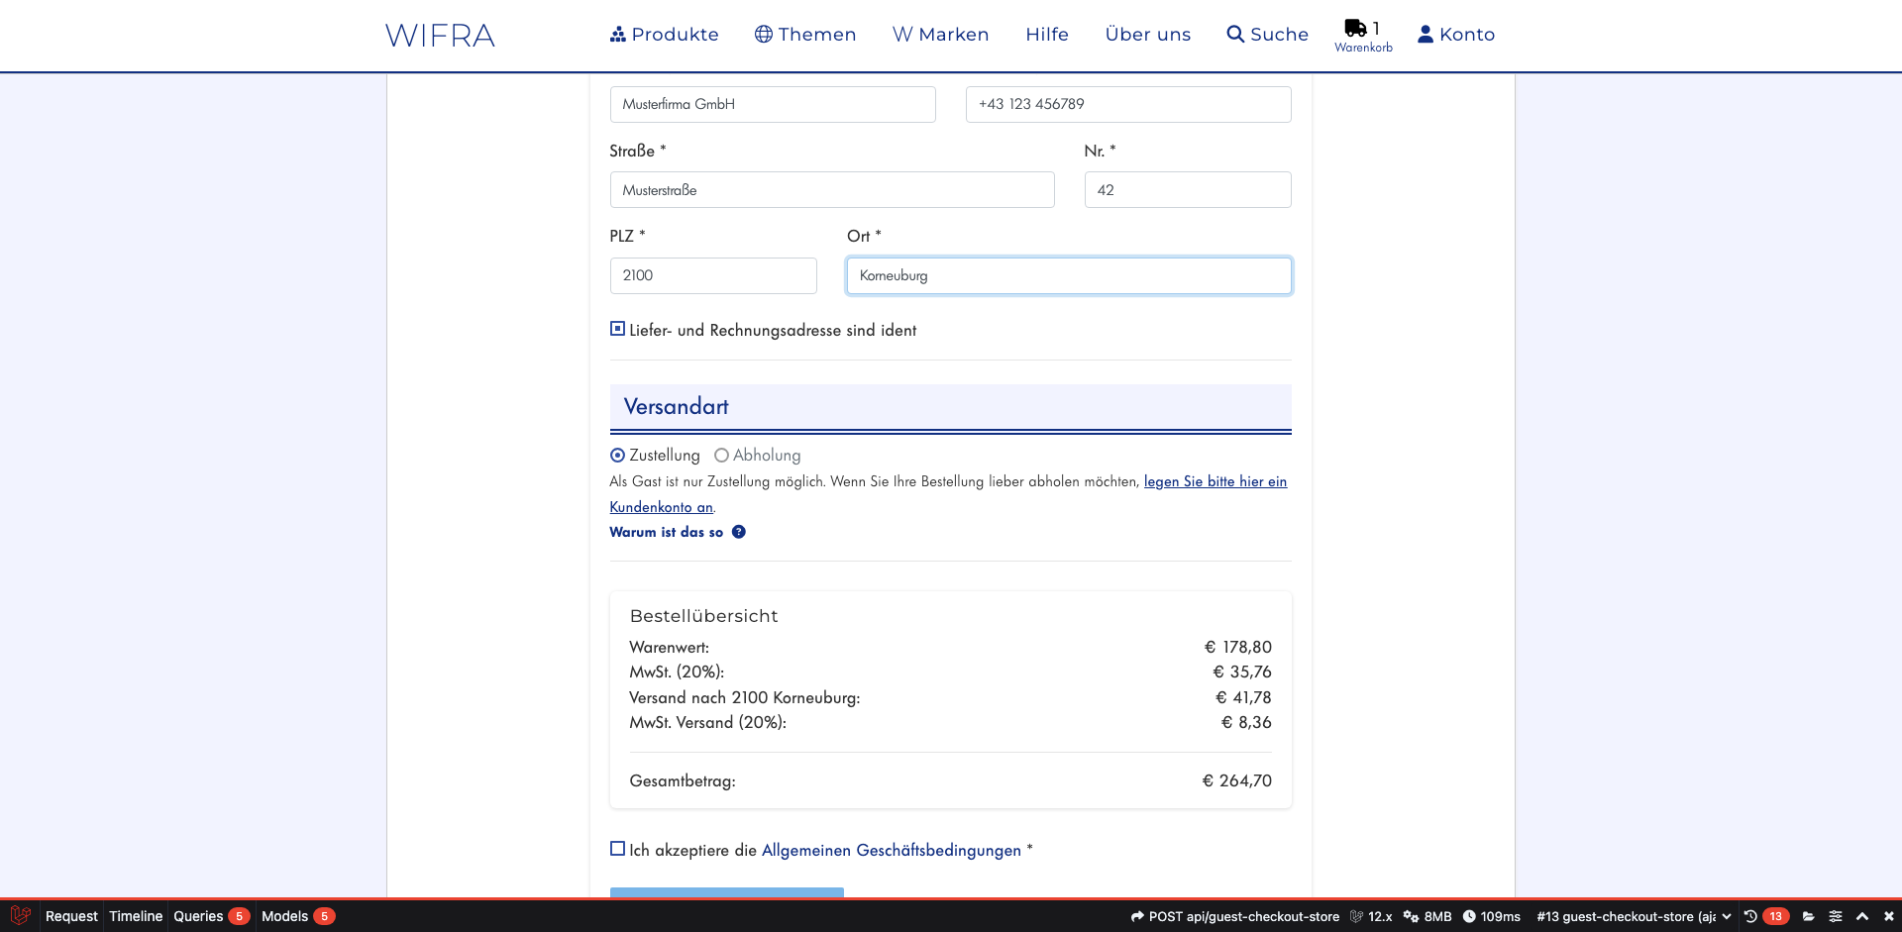Image resolution: width=1902 pixels, height=932 pixels.
Task: Toggle Liefer- und Rechnungsadresse sind ident checkbox
Action: pyautogui.click(x=617, y=329)
